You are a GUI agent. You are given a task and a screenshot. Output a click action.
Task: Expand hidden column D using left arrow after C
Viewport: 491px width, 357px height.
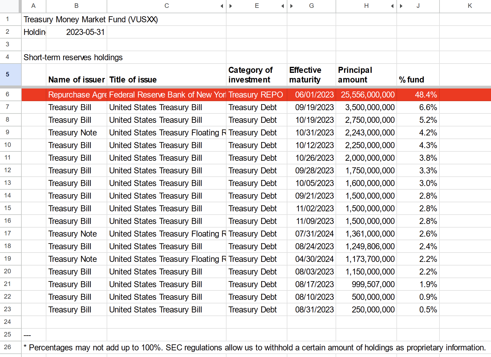click(x=222, y=6)
